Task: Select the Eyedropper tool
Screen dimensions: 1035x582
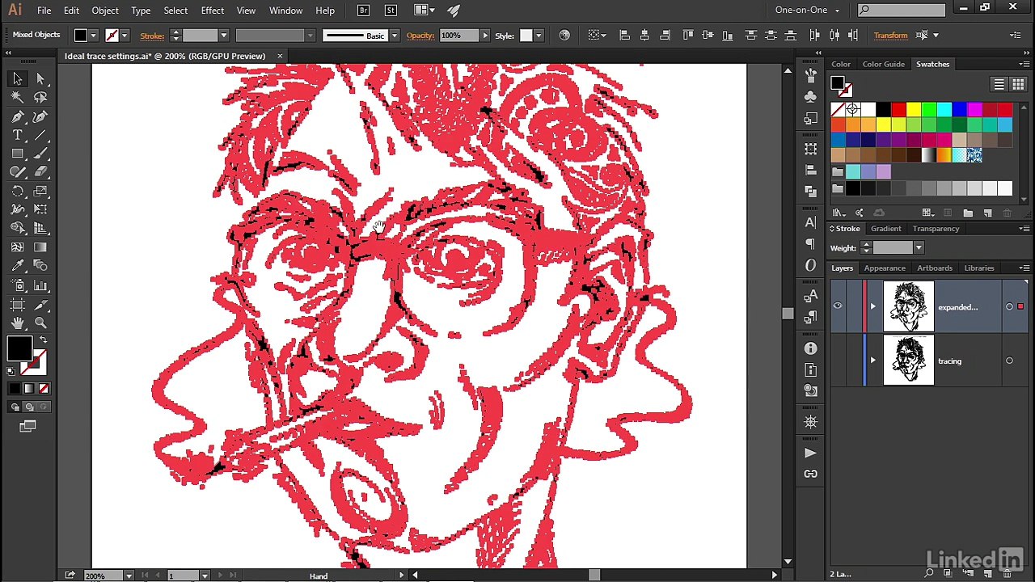Action: pos(17,266)
